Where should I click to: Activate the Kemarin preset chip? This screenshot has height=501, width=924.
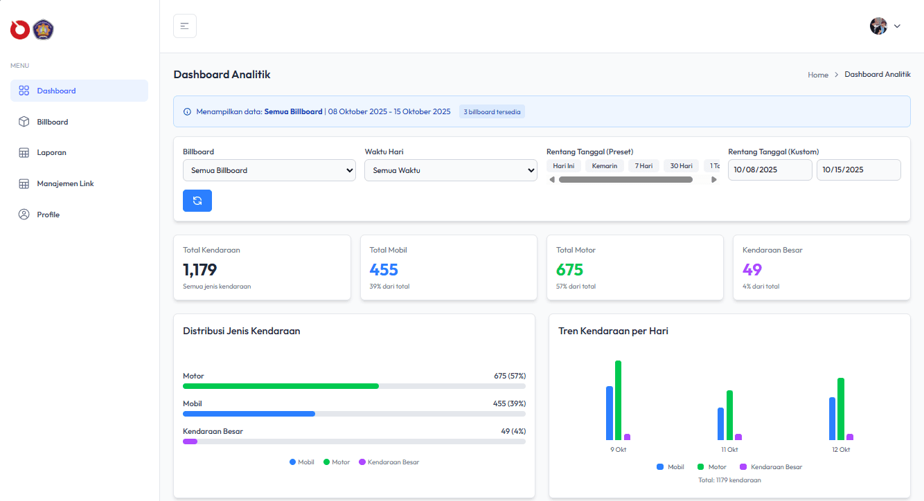pyautogui.click(x=604, y=165)
